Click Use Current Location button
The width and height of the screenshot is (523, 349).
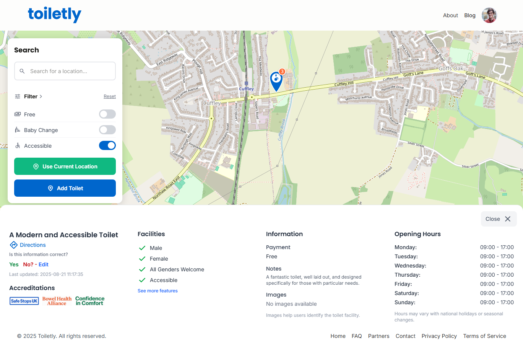(x=65, y=166)
